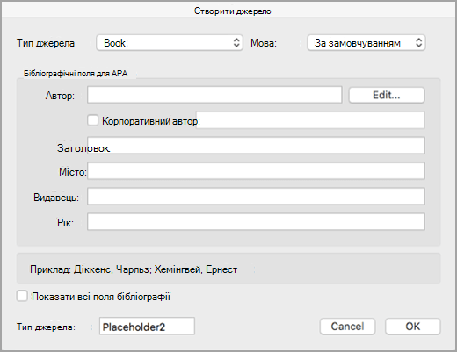Image resolution: width=457 pixels, height=352 pixels.
Task: Click the Корпоративний автор text field
Action: pos(310,120)
